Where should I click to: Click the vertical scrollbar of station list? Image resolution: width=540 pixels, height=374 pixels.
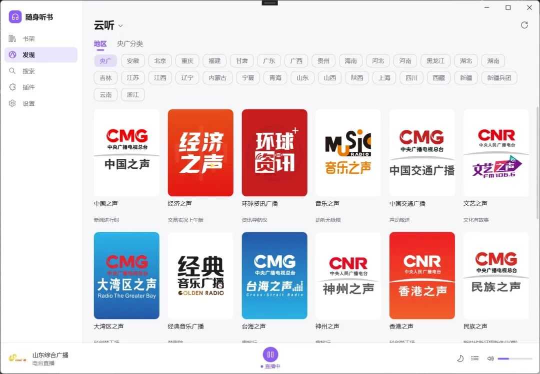tap(537, 162)
